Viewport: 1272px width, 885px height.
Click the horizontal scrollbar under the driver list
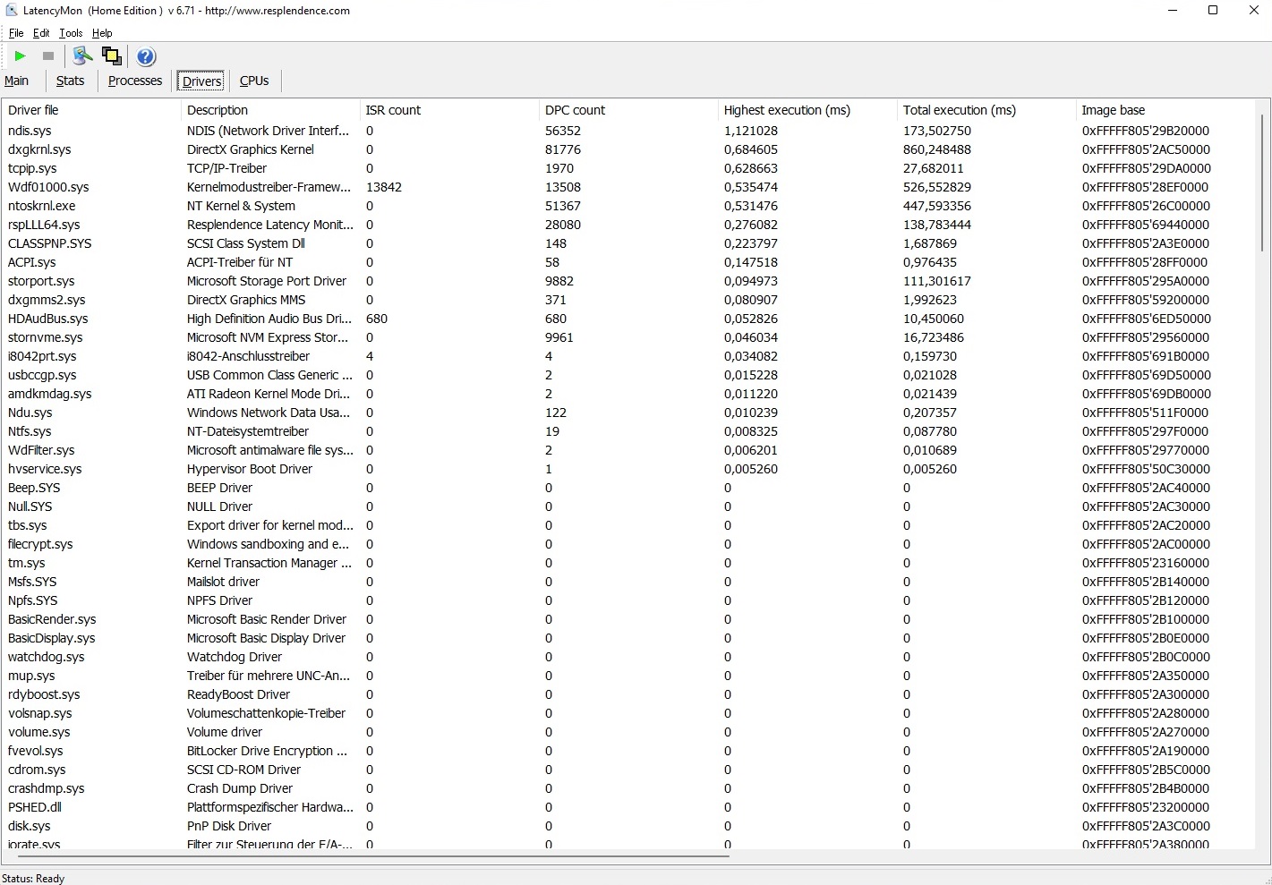click(371, 855)
